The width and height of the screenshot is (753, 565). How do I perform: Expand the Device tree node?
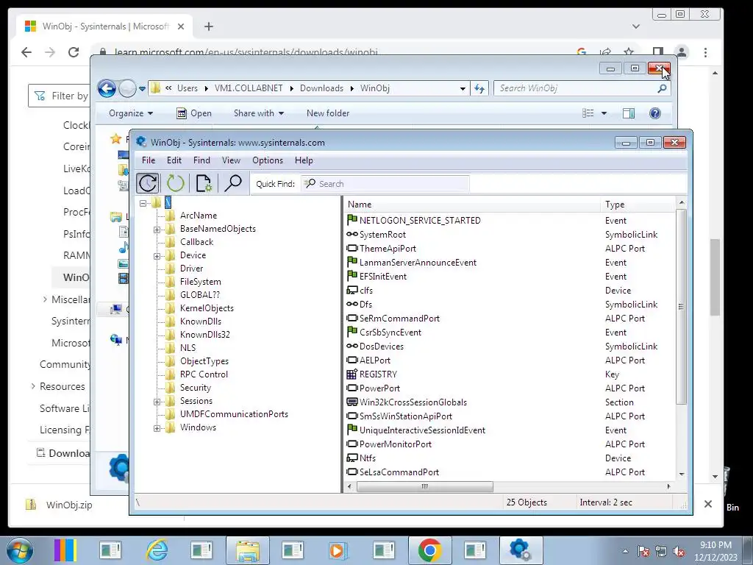(157, 256)
